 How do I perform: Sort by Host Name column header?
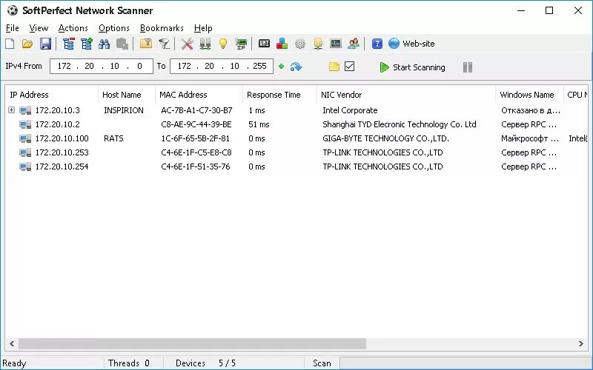coord(127,95)
